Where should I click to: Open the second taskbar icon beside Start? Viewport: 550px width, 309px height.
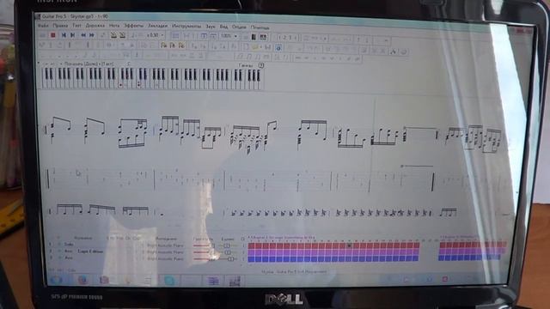click(x=82, y=280)
